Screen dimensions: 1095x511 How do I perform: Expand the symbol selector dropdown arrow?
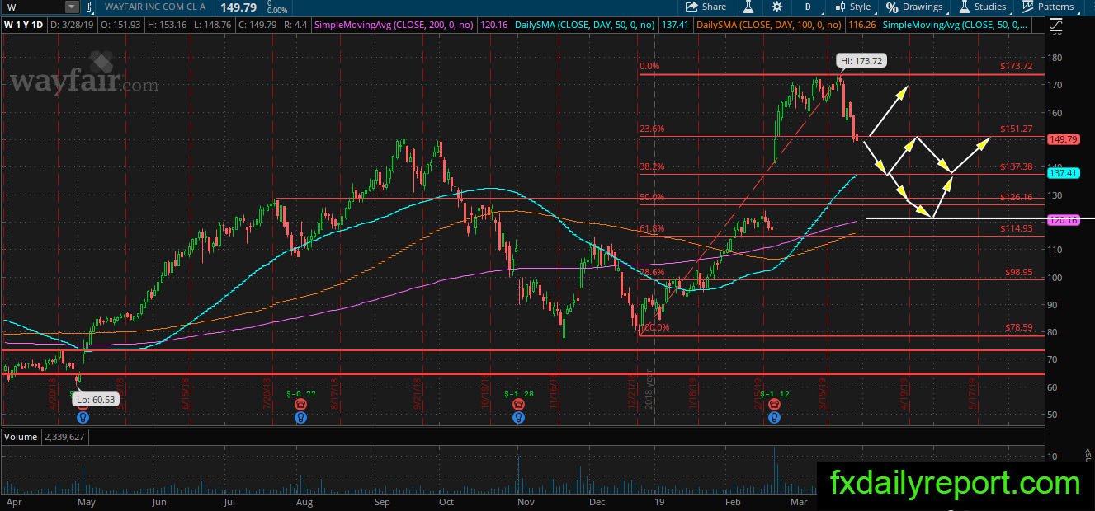click(x=72, y=7)
